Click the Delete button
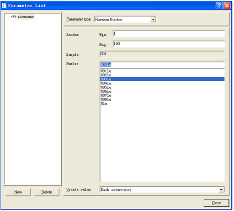Image resolution: width=234 pixels, height=211 pixels. tap(47, 192)
